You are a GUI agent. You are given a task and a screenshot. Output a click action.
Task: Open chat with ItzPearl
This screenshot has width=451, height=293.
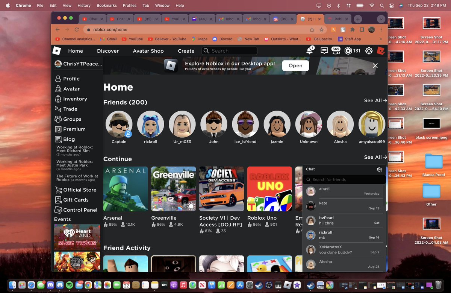(x=344, y=220)
